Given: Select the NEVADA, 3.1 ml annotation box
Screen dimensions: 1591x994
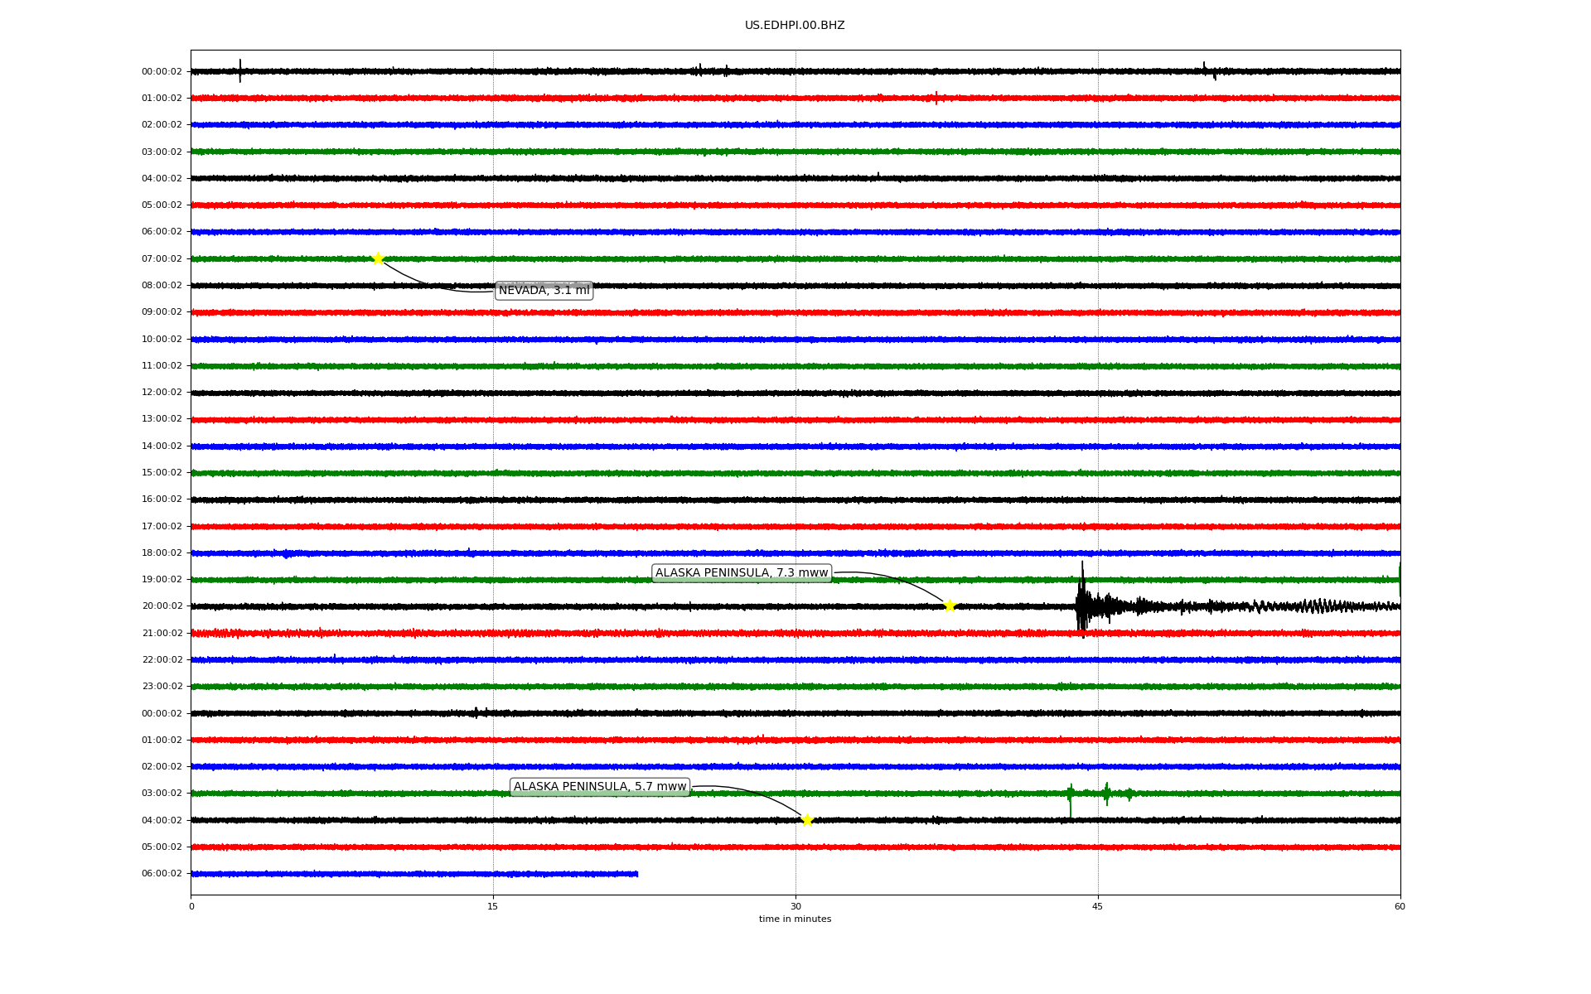Looking at the screenshot, I should click(x=544, y=290).
